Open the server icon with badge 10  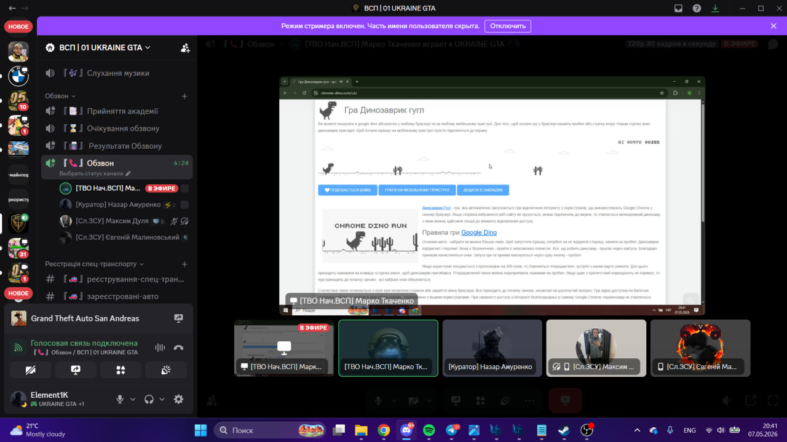18,101
